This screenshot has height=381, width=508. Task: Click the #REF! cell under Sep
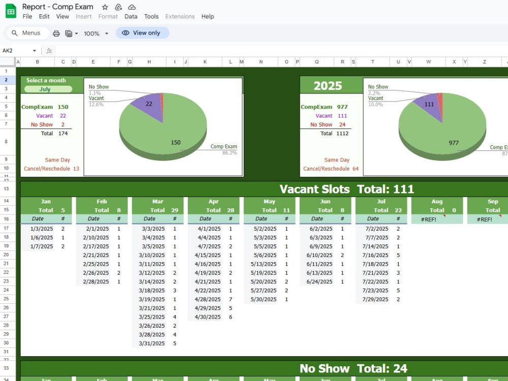tap(484, 219)
